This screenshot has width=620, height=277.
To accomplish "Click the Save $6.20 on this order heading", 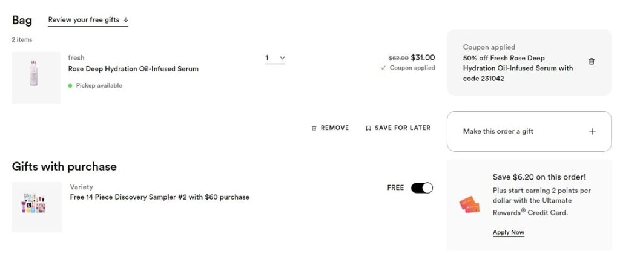I will click(x=539, y=177).
